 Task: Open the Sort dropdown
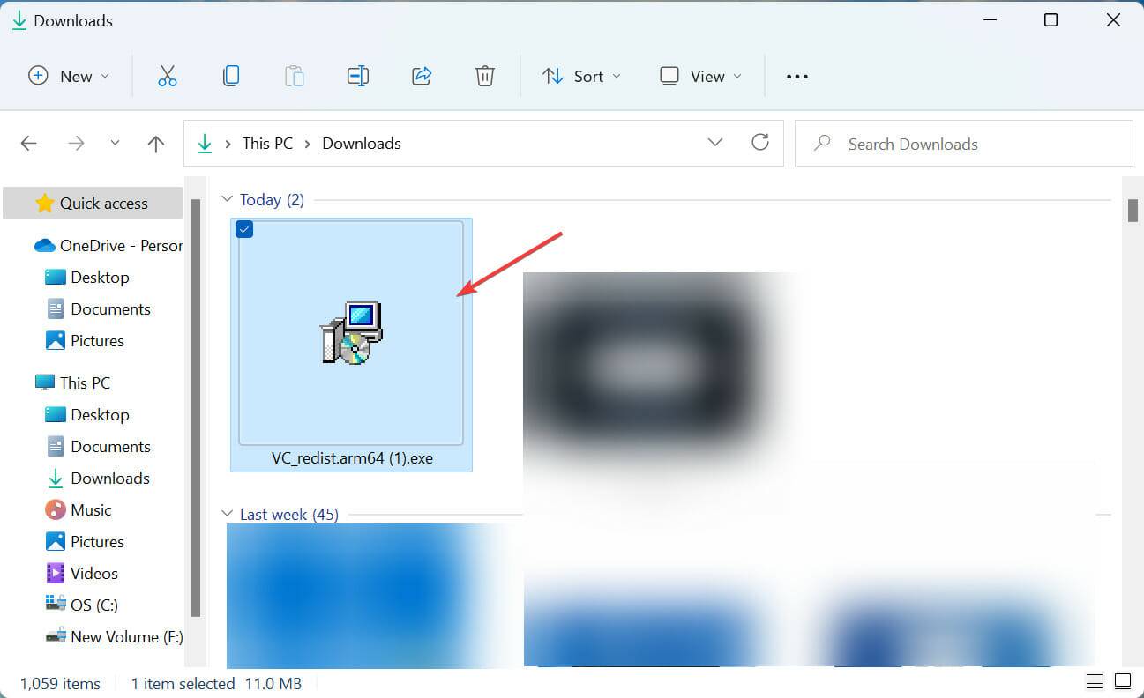[581, 76]
